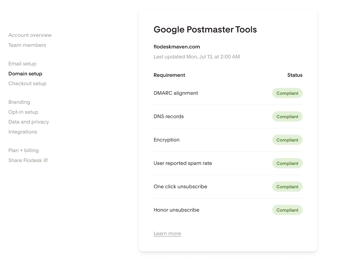341x268 pixels.
Task: Click the Learn more link
Action: point(167,234)
